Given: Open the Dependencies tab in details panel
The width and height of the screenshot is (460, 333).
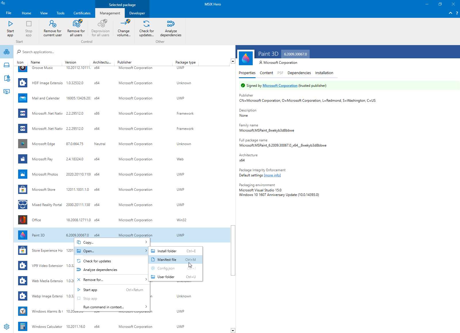Looking at the screenshot, I should pyautogui.click(x=299, y=73).
